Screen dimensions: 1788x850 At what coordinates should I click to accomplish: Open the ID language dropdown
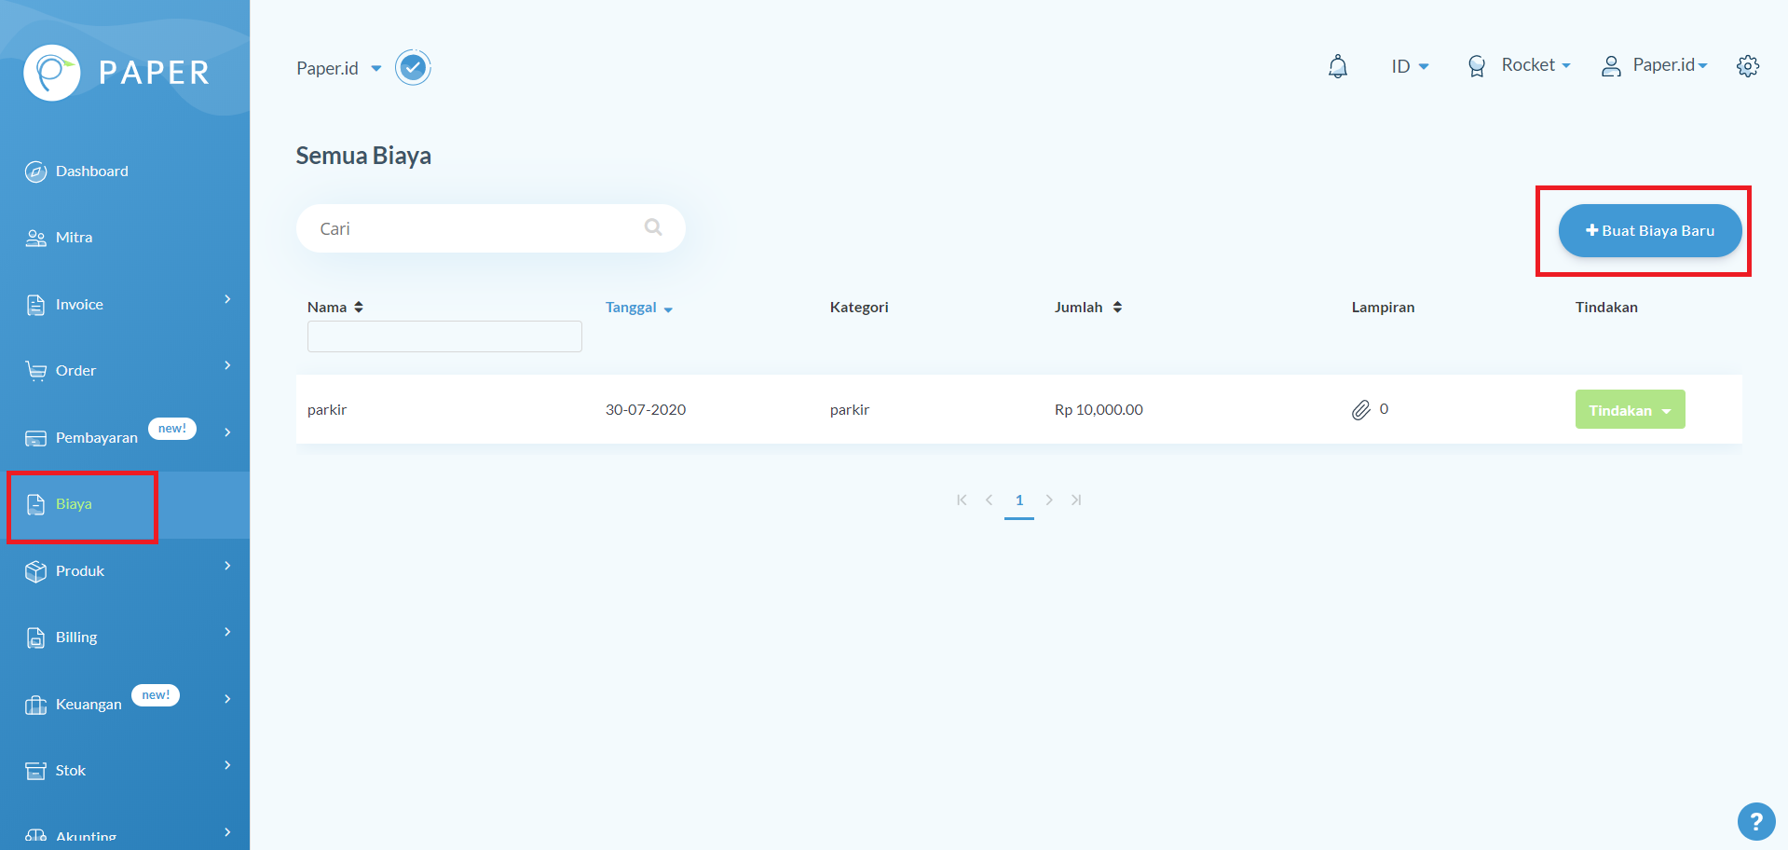pos(1409,66)
